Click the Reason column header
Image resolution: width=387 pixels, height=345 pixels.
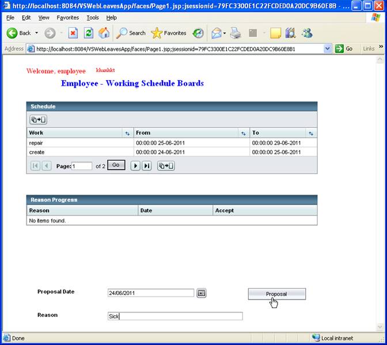click(x=82, y=210)
